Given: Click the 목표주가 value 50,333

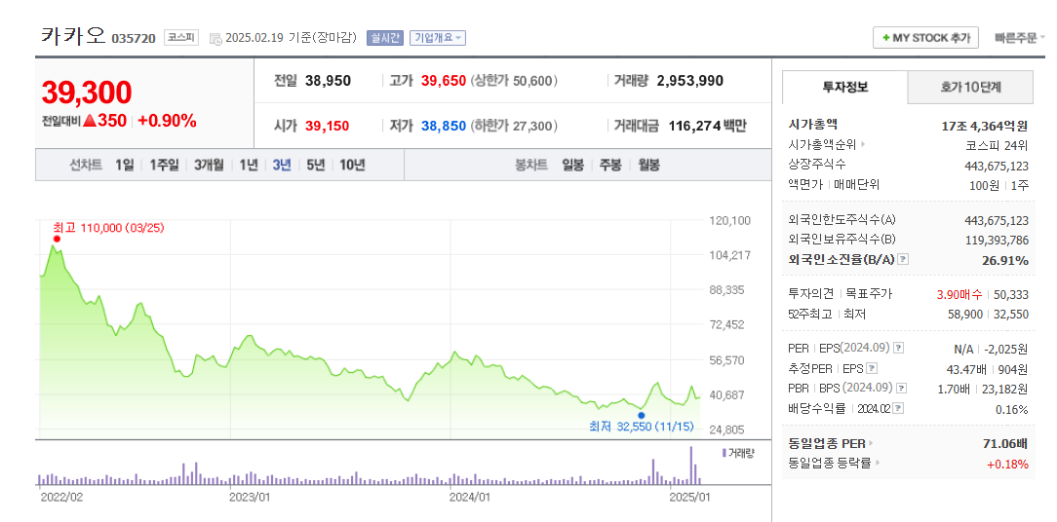Looking at the screenshot, I should (1011, 294).
